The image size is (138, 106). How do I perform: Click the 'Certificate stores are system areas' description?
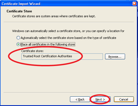(x=54, y=16)
